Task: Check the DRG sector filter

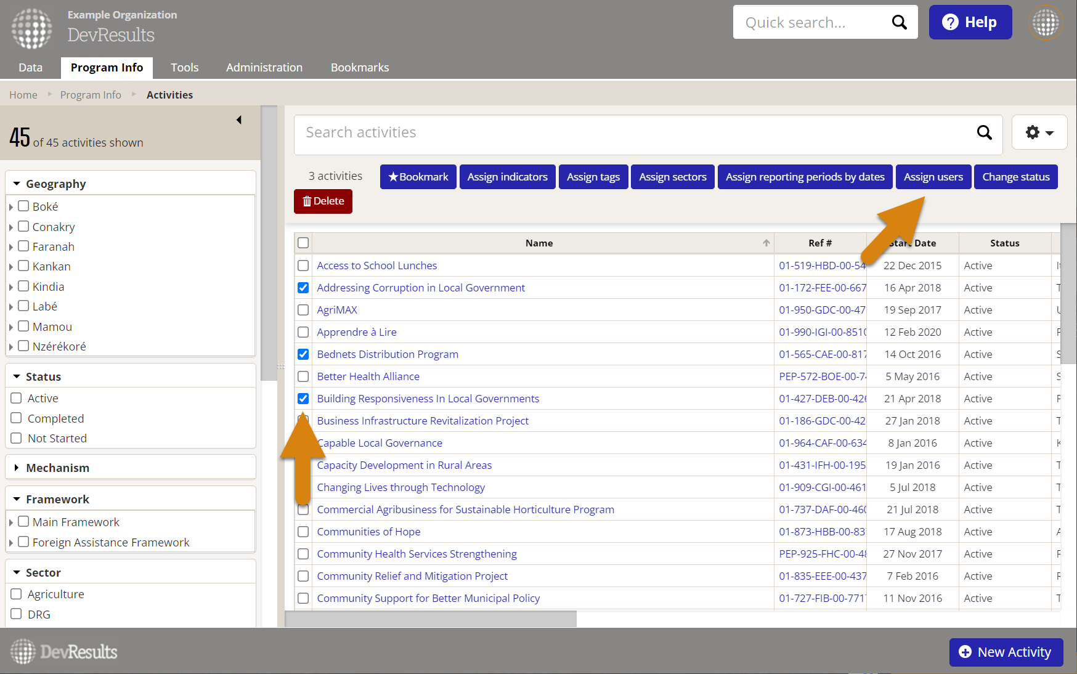Action: [16, 614]
